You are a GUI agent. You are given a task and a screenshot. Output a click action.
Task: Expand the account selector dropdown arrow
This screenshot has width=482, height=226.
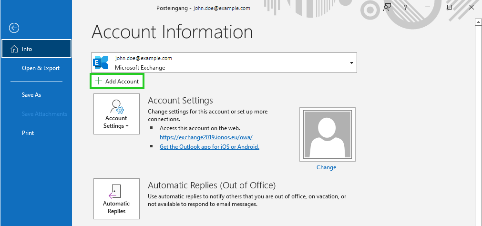351,63
